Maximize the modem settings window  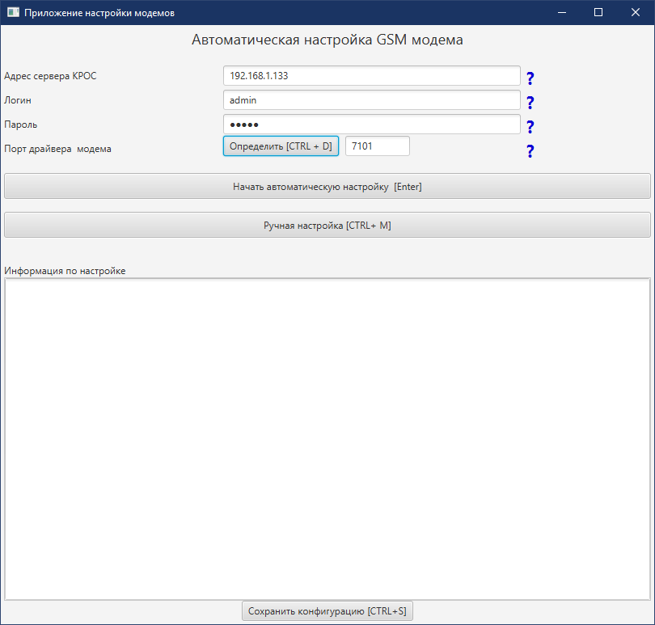[x=598, y=13]
